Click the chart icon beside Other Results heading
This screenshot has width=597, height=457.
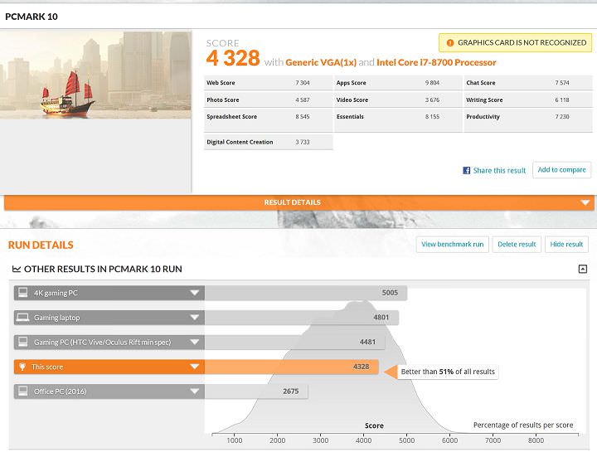[x=17, y=269]
